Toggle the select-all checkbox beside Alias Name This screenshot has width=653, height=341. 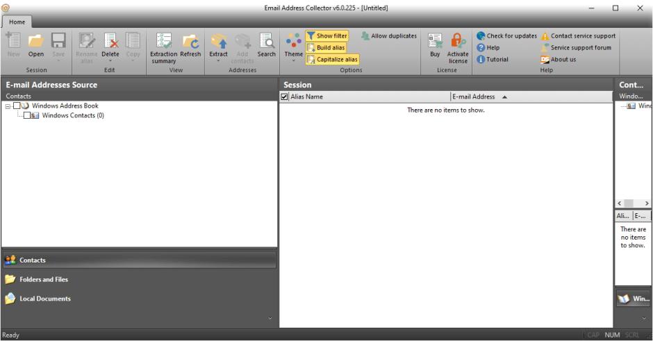284,97
